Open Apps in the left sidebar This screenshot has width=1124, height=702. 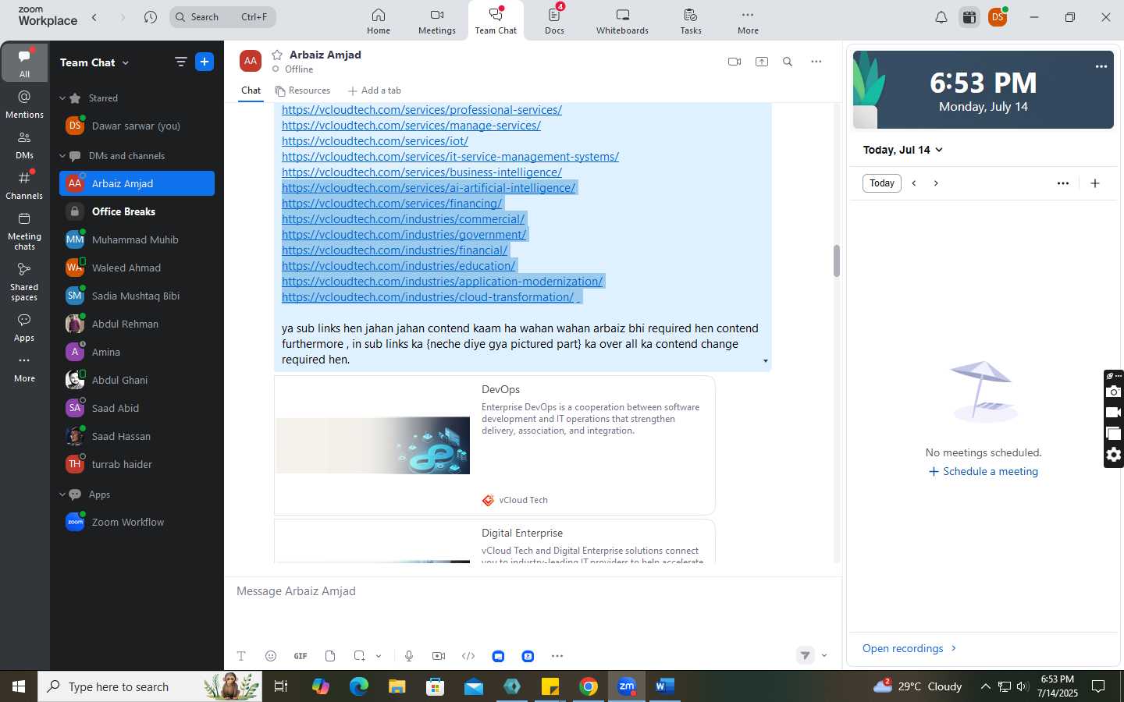[24, 328]
